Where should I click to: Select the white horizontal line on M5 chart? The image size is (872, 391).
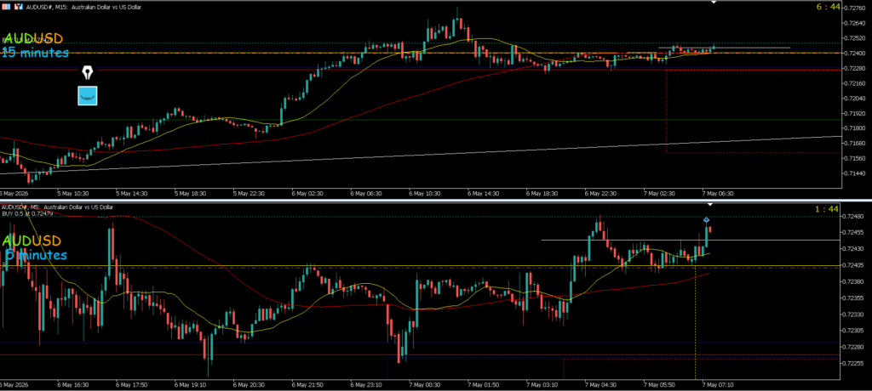click(691, 240)
